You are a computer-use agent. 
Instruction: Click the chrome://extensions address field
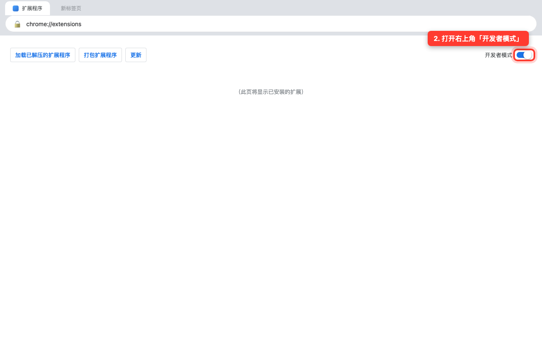(271, 24)
